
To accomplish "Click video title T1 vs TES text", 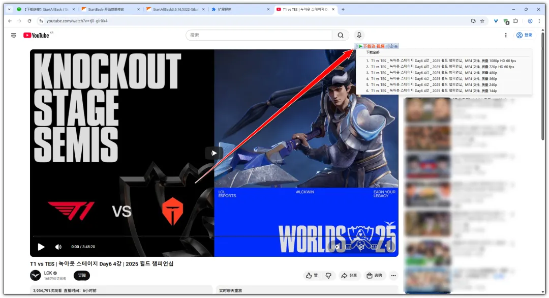I will click(x=102, y=264).
